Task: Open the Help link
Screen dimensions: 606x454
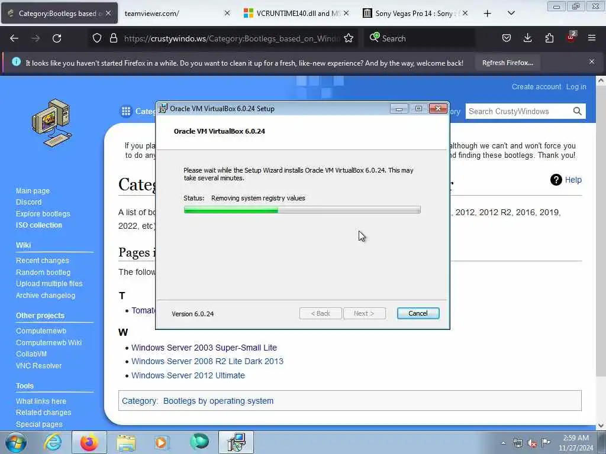Action: 573,180
